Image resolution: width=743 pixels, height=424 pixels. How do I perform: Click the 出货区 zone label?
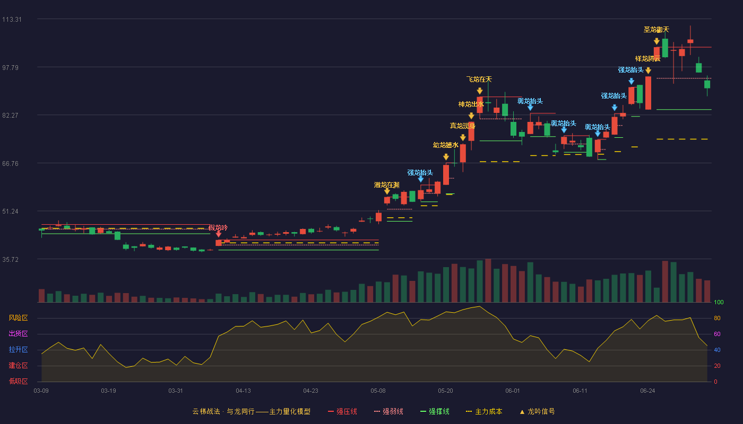[18, 334]
